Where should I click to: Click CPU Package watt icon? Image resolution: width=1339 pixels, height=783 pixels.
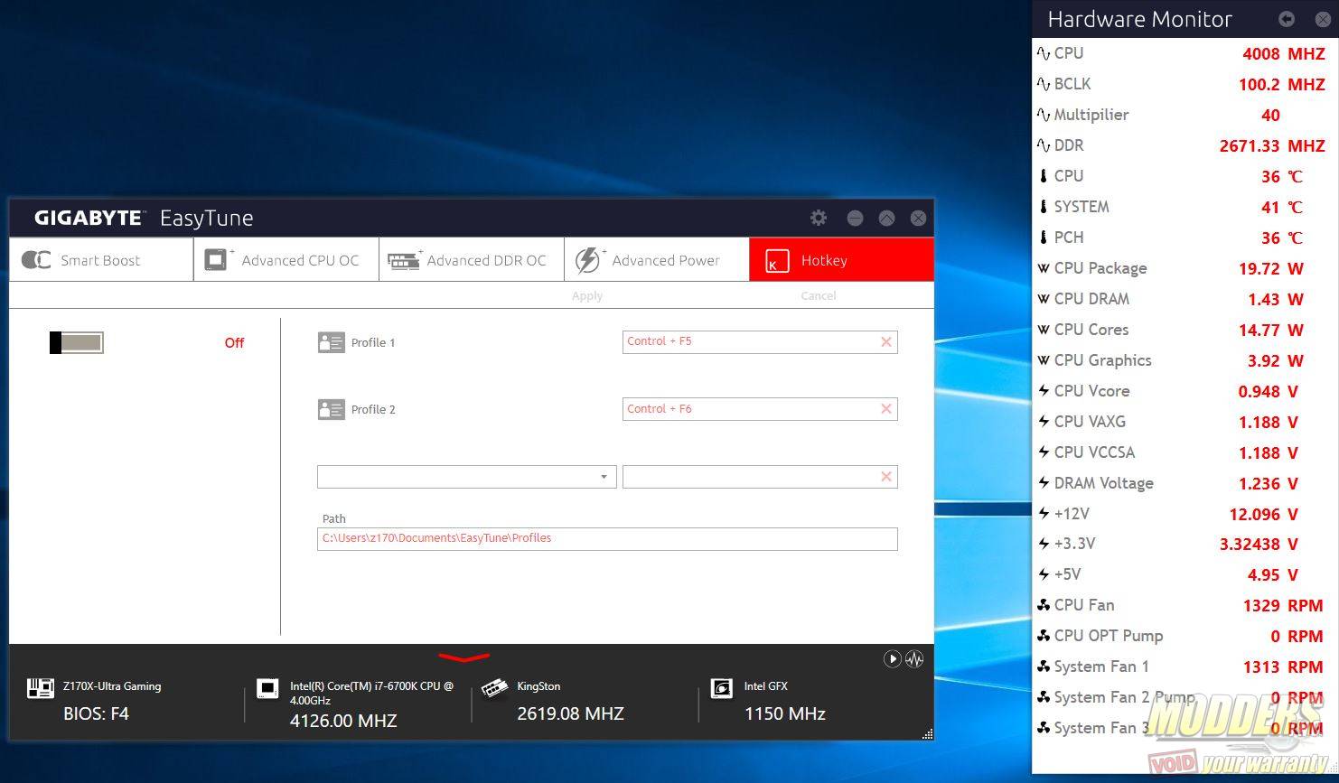[1044, 268]
